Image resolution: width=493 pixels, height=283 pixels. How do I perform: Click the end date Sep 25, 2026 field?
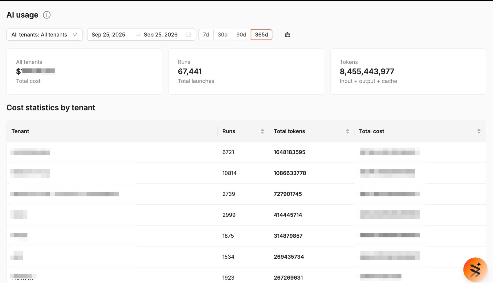[161, 35]
